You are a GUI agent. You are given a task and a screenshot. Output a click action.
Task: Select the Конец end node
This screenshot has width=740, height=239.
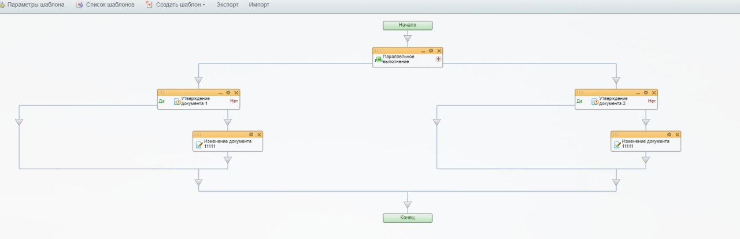[x=408, y=218]
